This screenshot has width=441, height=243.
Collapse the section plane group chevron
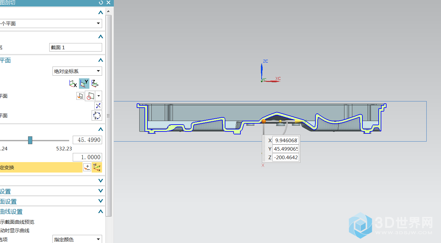[101, 60]
